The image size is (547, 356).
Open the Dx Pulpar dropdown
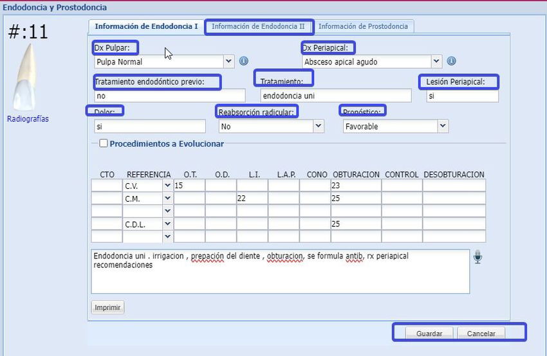tap(228, 62)
